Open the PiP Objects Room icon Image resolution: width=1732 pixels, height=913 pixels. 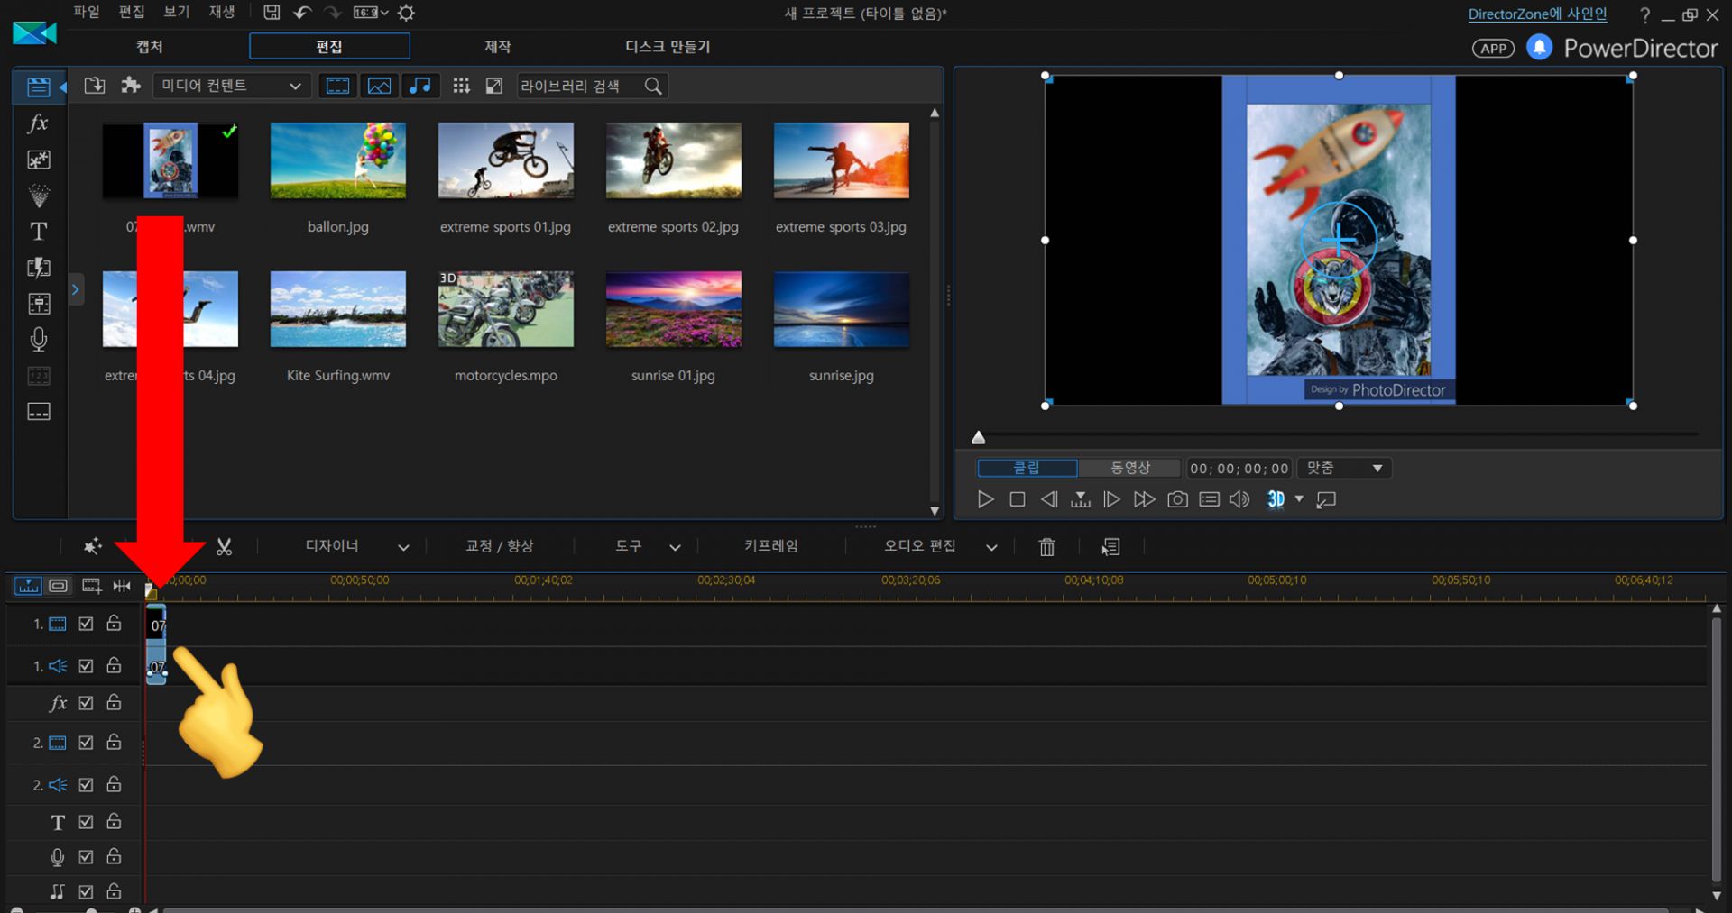pos(38,160)
